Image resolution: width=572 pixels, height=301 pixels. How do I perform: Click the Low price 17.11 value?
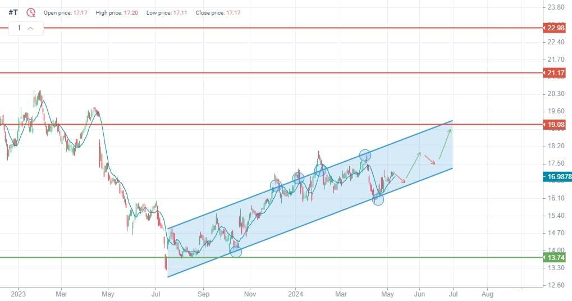(x=180, y=13)
